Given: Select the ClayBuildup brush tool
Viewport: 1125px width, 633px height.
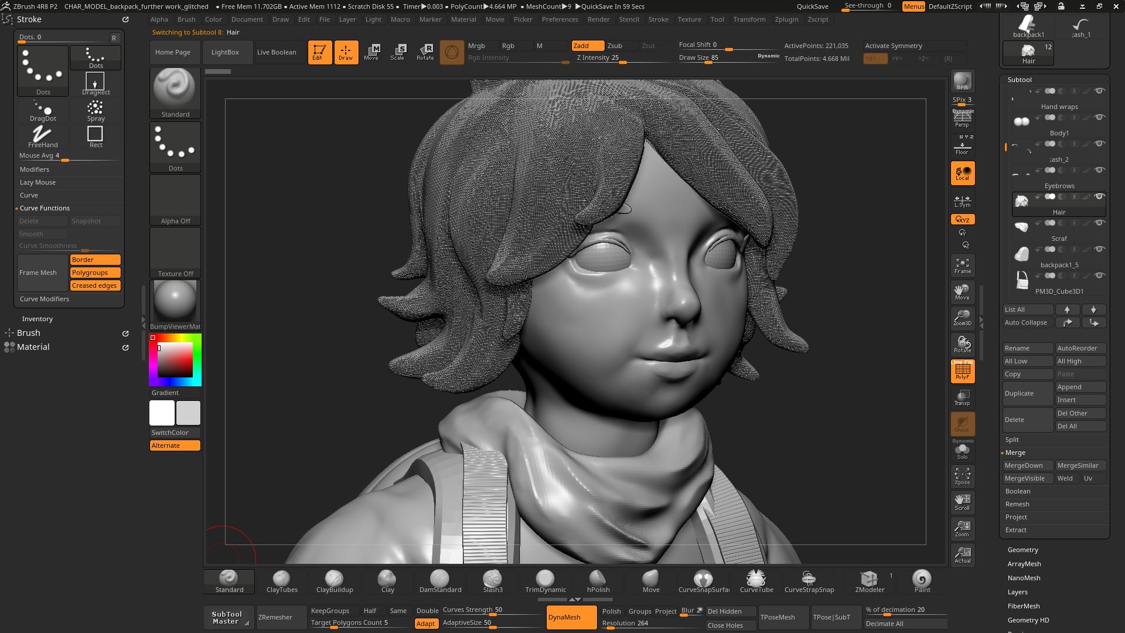Looking at the screenshot, I should click(x=334, y=580).
